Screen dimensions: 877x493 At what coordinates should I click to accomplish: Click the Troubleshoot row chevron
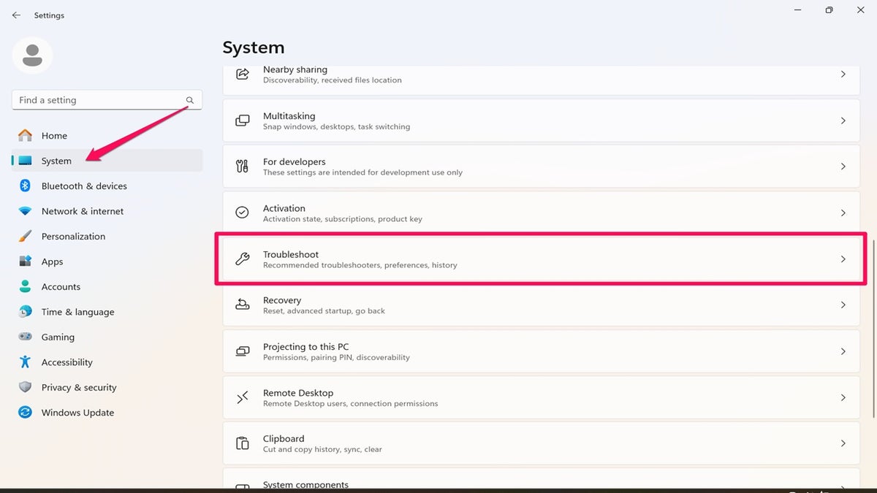(x=843, y=259)
